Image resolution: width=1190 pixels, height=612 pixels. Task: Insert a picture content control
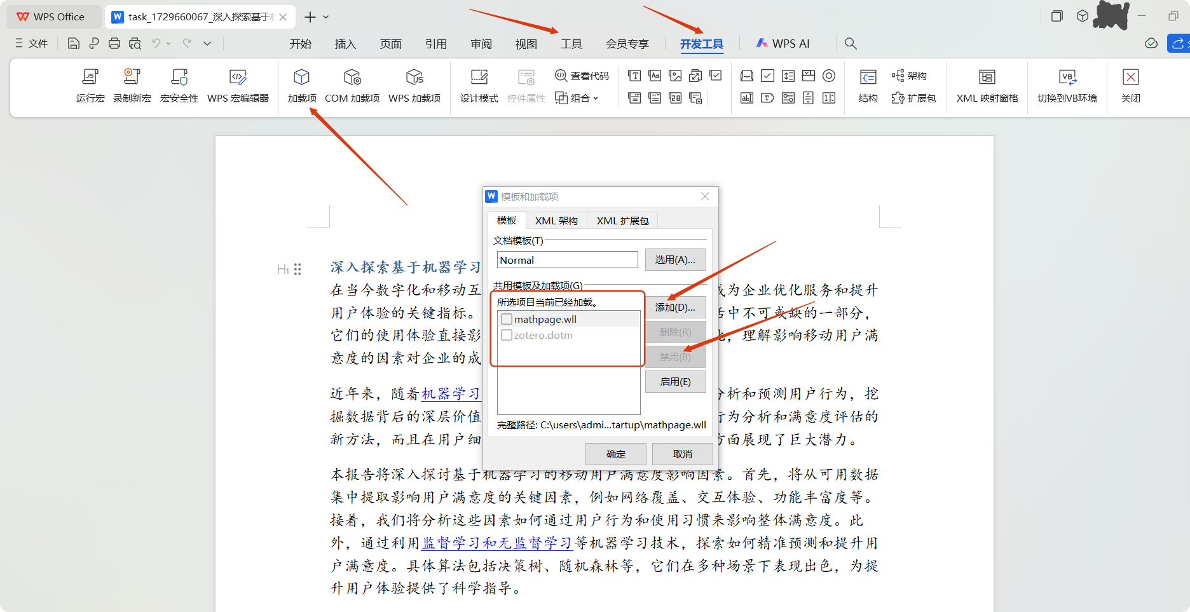pyautogui.click(x=675, y=76)
